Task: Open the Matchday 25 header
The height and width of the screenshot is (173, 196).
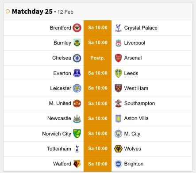Action: 32,11
